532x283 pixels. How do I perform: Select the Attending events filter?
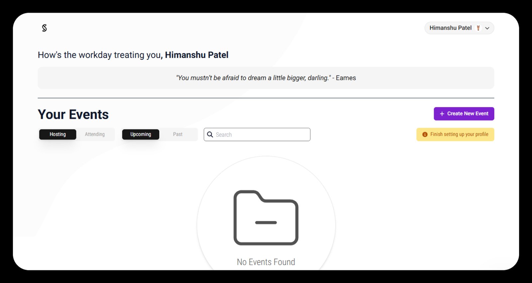click(95, 134)
